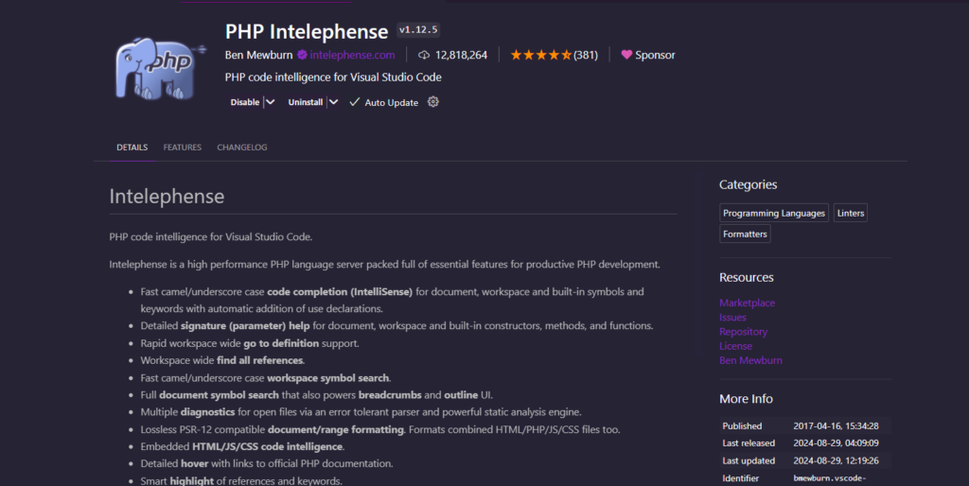Click the verified publisher badge icon
The image size is (969, 486).
click(x=303, y=55)
